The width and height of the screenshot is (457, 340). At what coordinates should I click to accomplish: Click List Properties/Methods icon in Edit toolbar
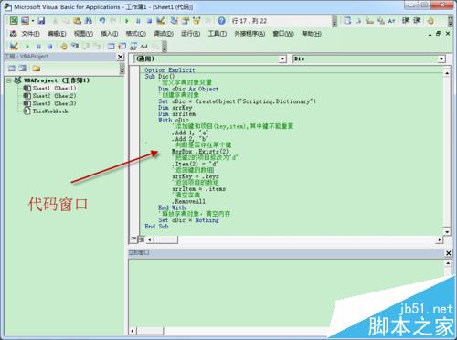[347, 21]
